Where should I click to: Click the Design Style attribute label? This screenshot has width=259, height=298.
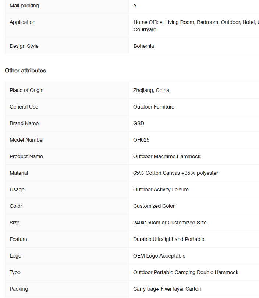(24, 46)
